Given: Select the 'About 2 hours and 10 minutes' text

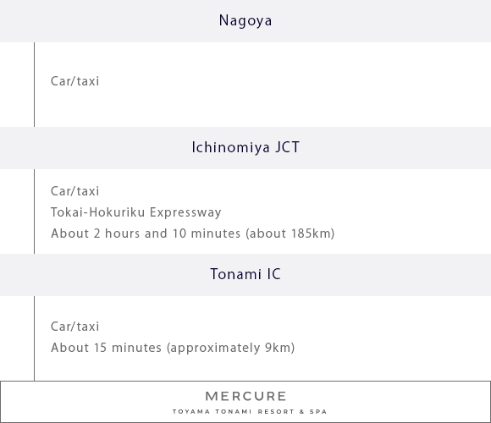Looking at the screenshot, I should tap(146, 233).
